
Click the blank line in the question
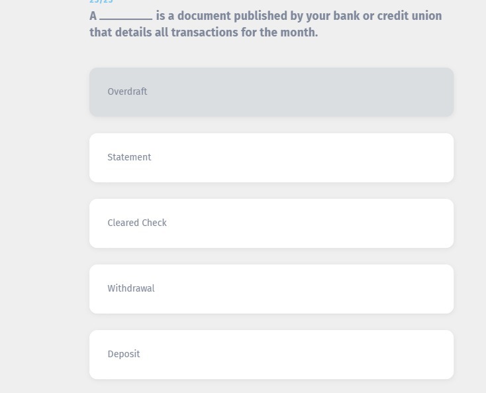(126, 17)
